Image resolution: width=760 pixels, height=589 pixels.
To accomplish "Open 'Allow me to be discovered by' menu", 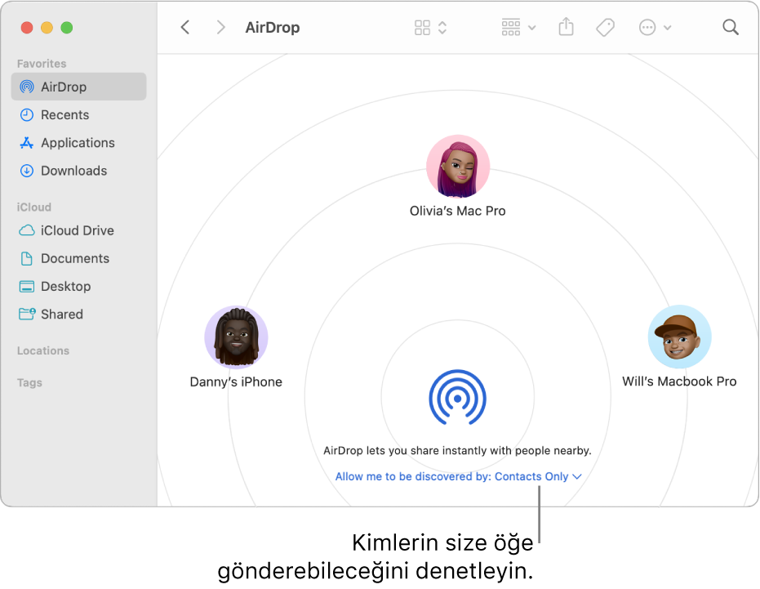I will pos(458,476).
